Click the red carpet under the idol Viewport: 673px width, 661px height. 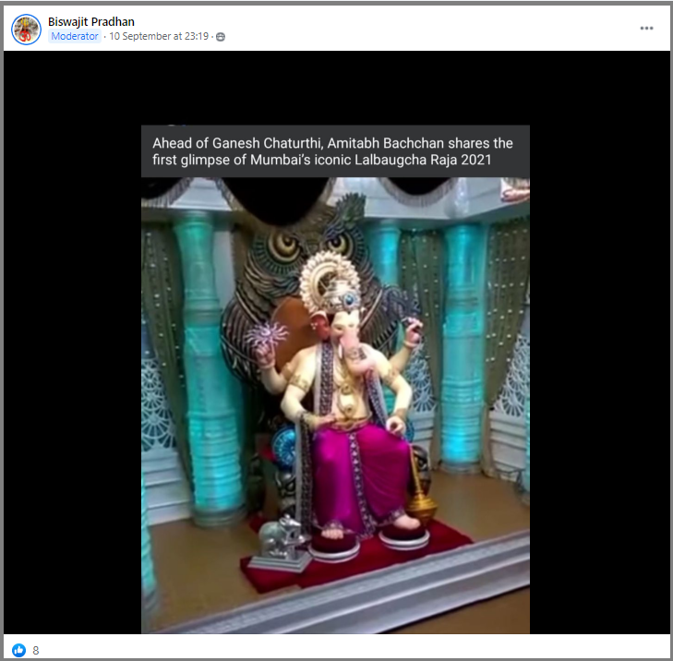369,559
